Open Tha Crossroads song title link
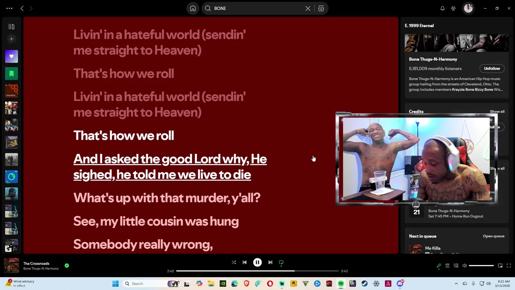Image resolution: width=515 pixels, height=290 pixels. tap(36, 263)
